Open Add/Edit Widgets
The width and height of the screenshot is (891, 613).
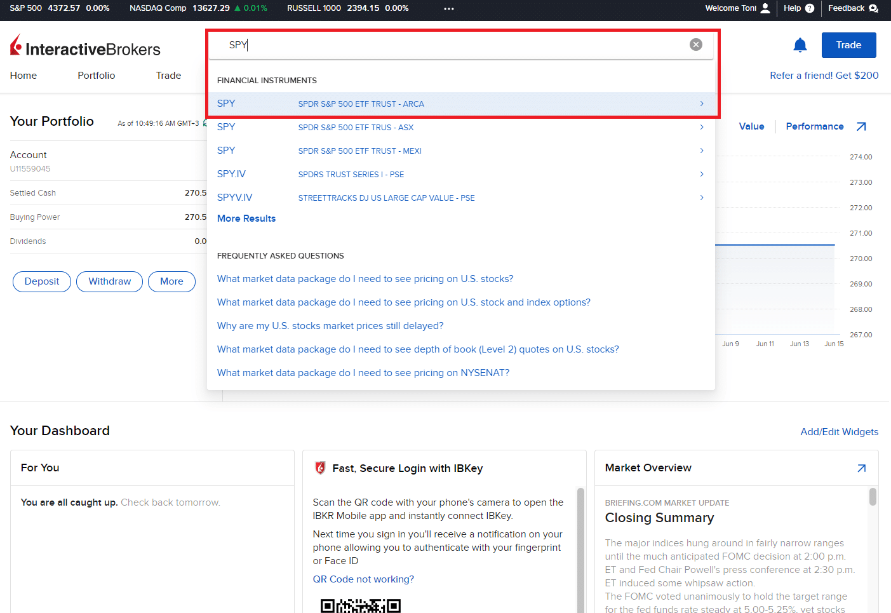coord(840,432)
